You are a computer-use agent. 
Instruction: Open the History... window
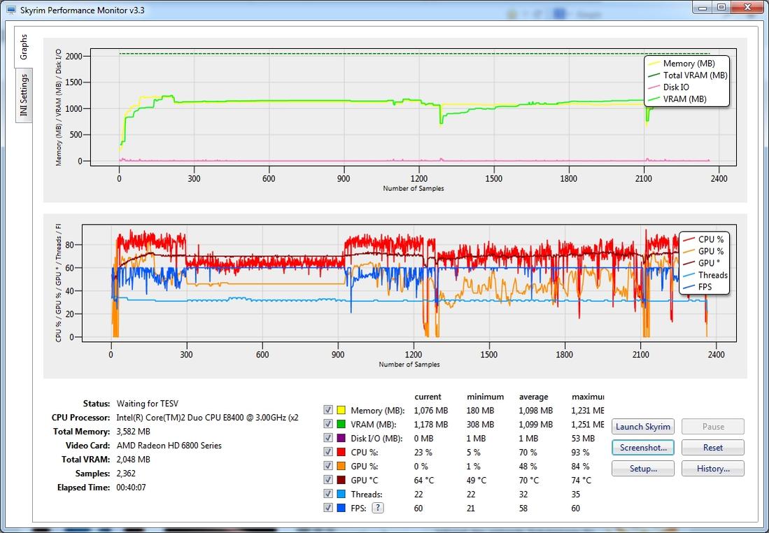tap(712, 469)
